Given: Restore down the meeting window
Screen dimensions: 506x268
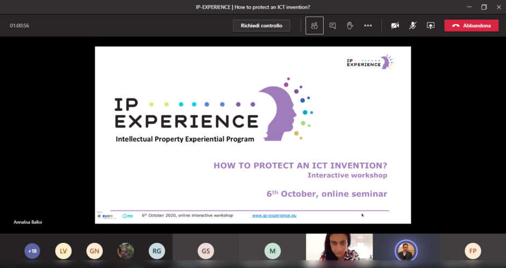Looking at the screenshot, I should [x=484, y=7].
